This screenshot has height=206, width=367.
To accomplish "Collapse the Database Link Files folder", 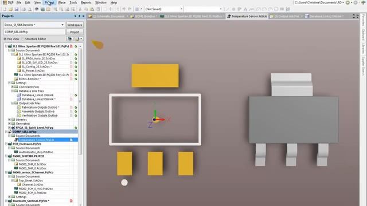I will pos(13,91).
